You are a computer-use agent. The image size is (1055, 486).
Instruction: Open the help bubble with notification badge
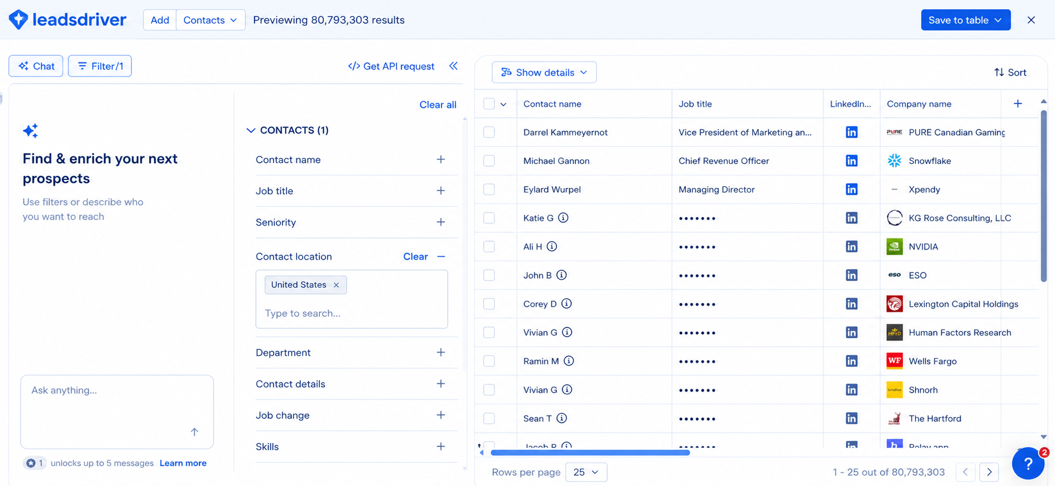(1028, 463)
